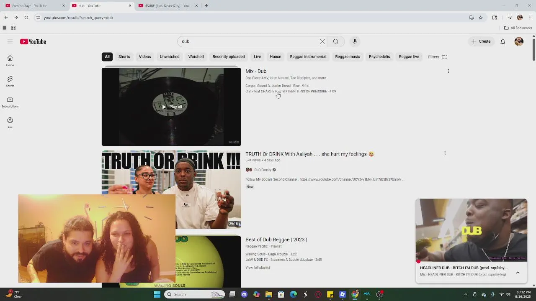Screen dimensions: 536x301
Task: Bookmark this page with star icon
Action: pos(481,18)
